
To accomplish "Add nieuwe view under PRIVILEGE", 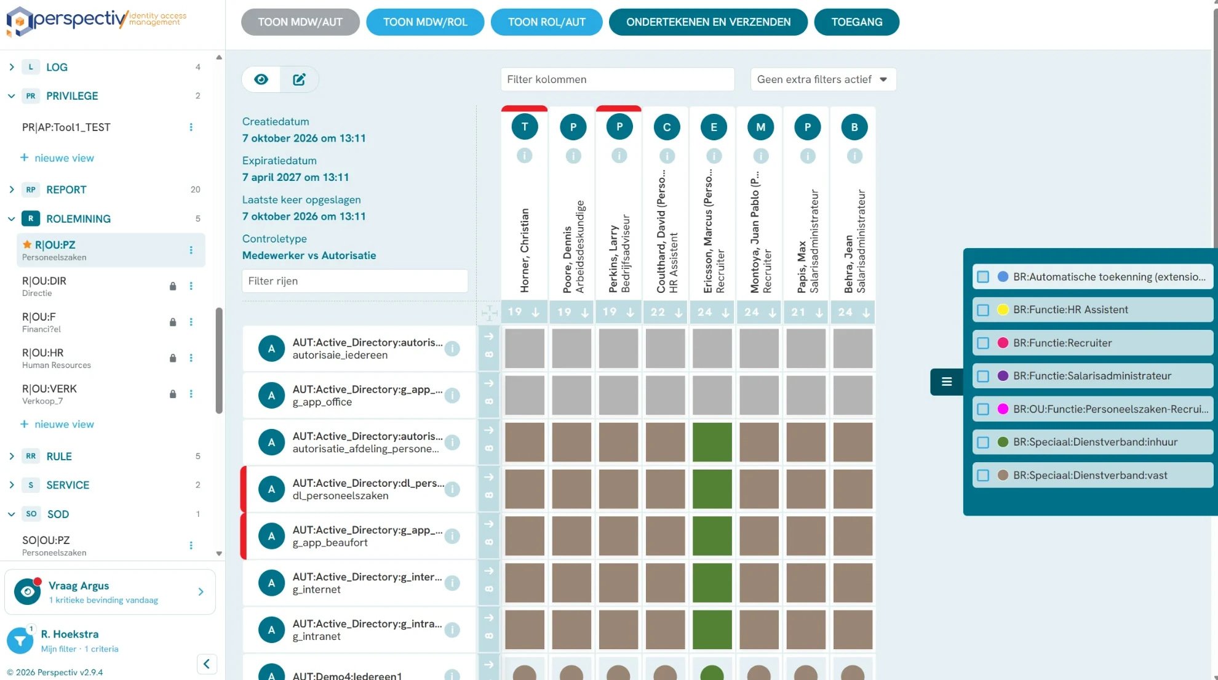I will (57, 158).
